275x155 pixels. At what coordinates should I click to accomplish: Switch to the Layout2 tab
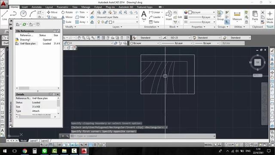pos(45,141)
